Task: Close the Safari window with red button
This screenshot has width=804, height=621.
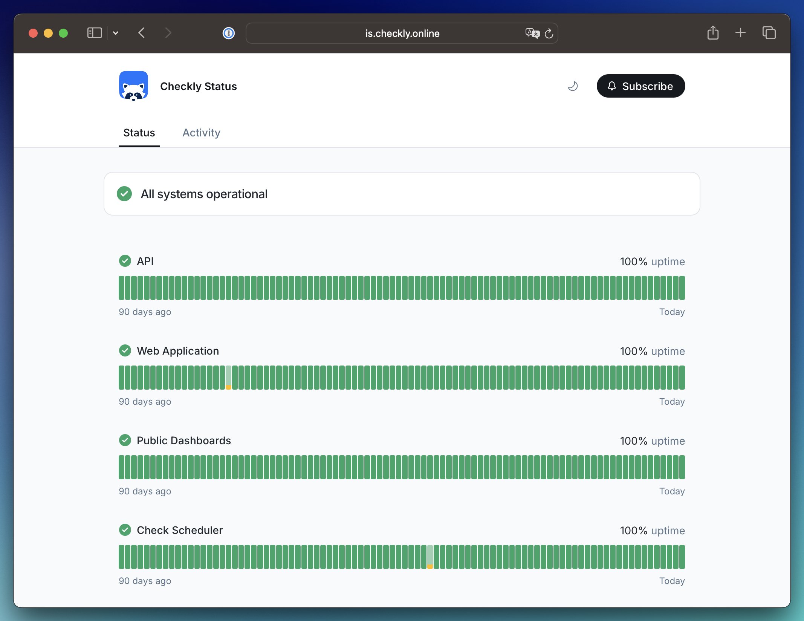Action: pyautogui.click(x=33, y=33)
